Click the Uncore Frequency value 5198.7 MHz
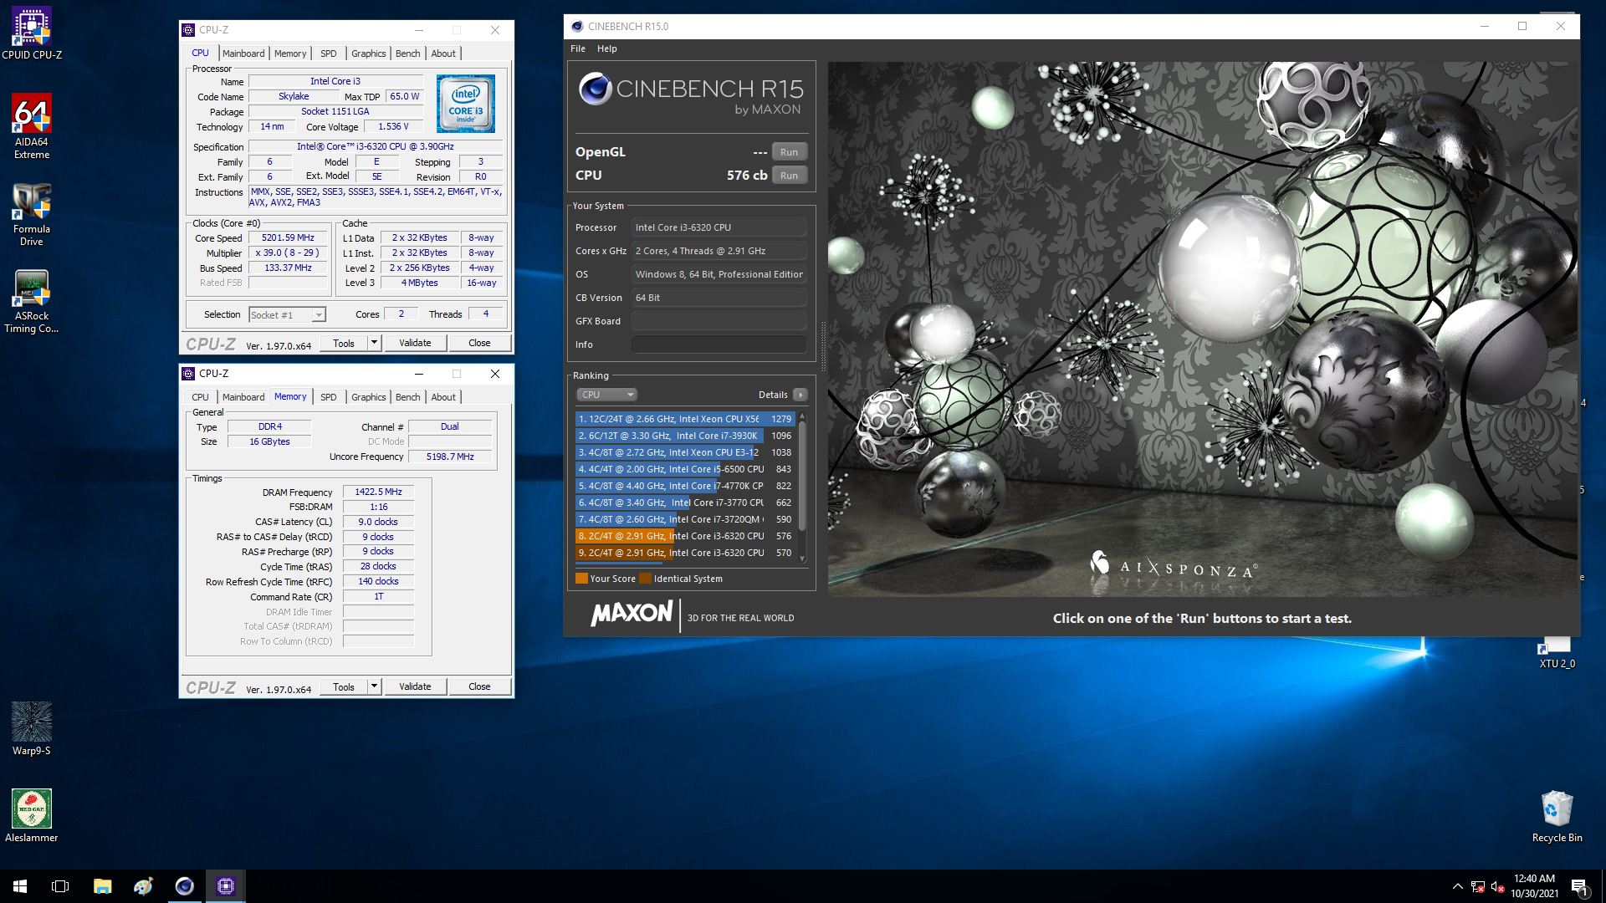1606x903 pixels. click(450, 457)
